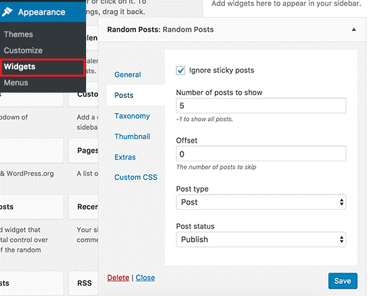This screenshot has height=296, width=370.
Task: Click the Appearance paintbrush icon
Action: [7, 12]
